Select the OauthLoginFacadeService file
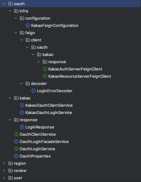 click(44, 141)
